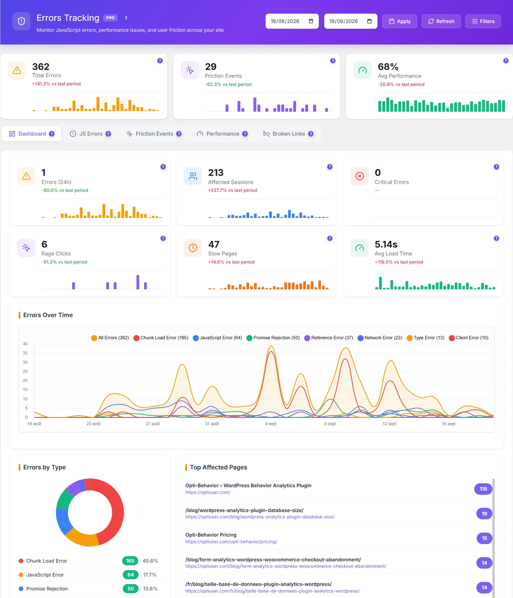Screen dimensions: 513x598
Task: Click gauge icon on Avg Performance card
Action: (362, 70)
